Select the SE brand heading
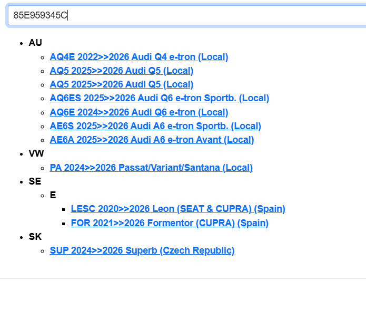366x319 pixels. click(35, 181)
